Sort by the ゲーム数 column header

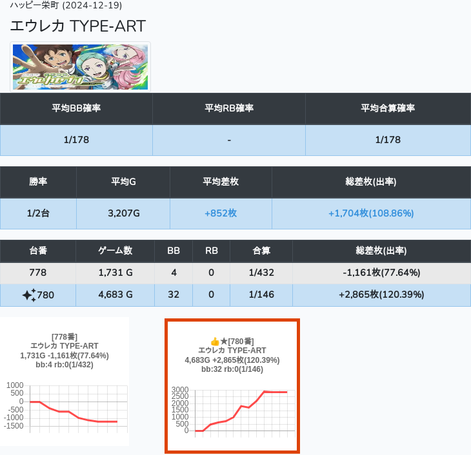(115, 250)
